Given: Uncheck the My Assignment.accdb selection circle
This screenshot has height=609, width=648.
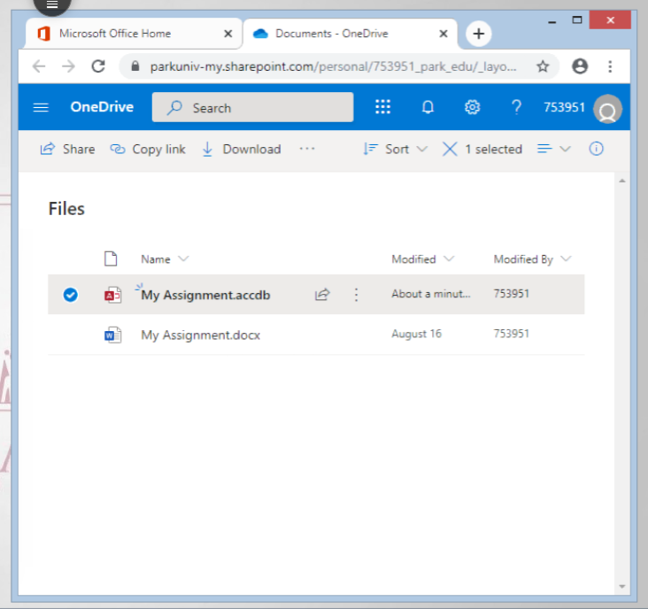Looking at the screenshot, I should tap(70, 295).
